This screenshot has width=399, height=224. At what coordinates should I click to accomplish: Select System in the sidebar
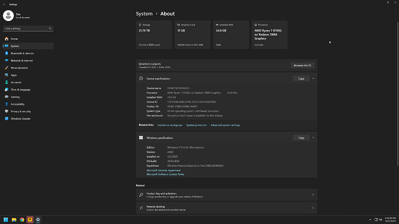(28, 46)
